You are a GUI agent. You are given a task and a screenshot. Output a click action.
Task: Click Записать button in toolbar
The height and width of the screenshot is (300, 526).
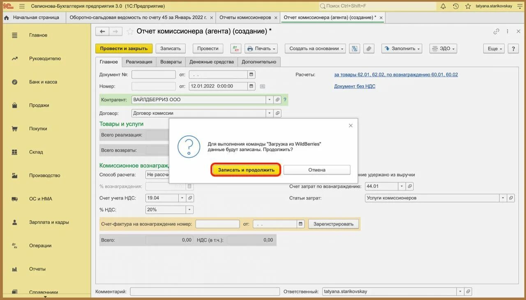pyautogui.click(x=171, y=48)
